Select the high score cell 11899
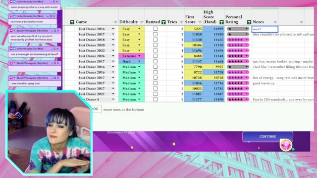 pos(213,29)
